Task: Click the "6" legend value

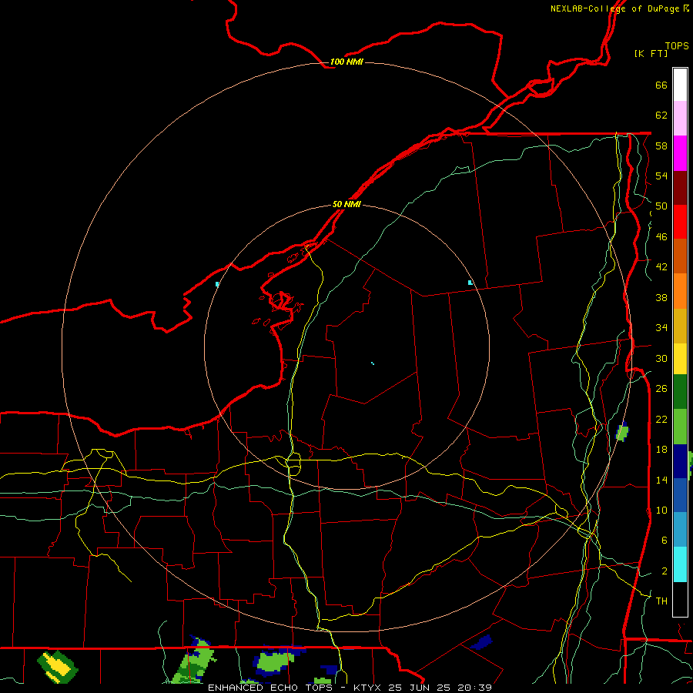Action: pyautogui.click(x=665, y=541)
